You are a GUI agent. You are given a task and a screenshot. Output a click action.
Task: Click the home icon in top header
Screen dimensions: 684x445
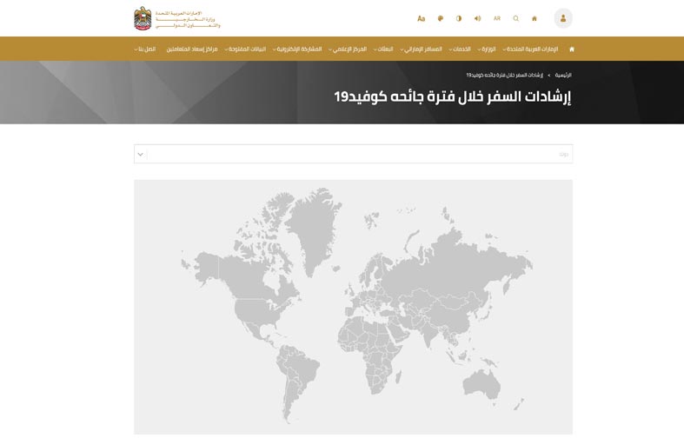click(x=535, y=19)
